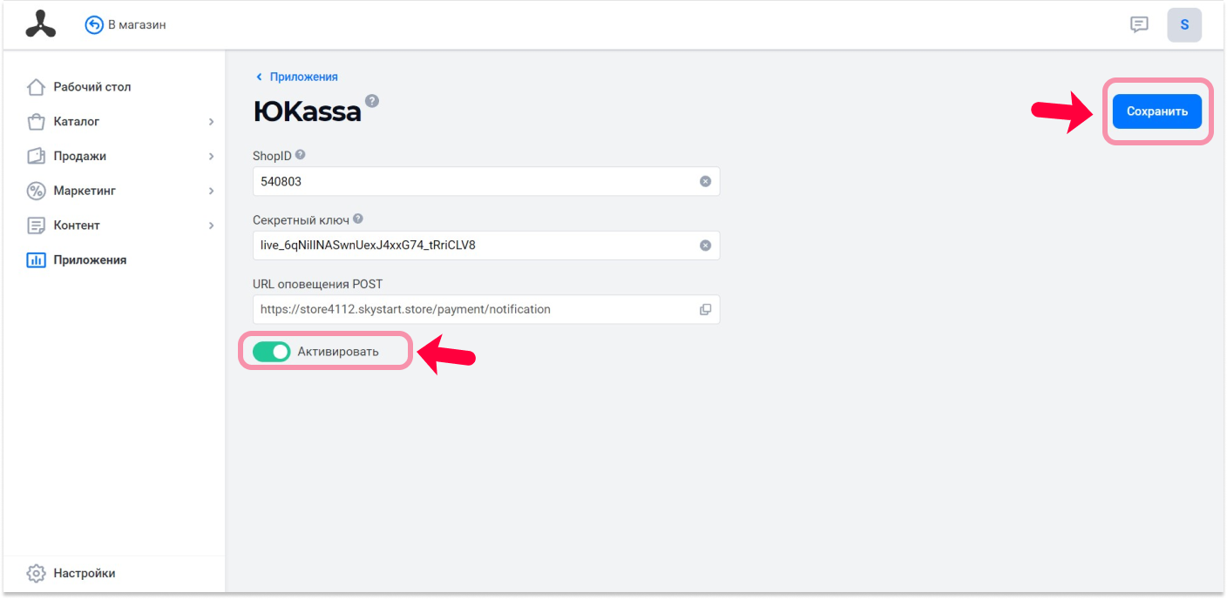Screen dimensions: 1227x599
Task: Click the blue "Сохранить" button
Action: coord(1157,111)
